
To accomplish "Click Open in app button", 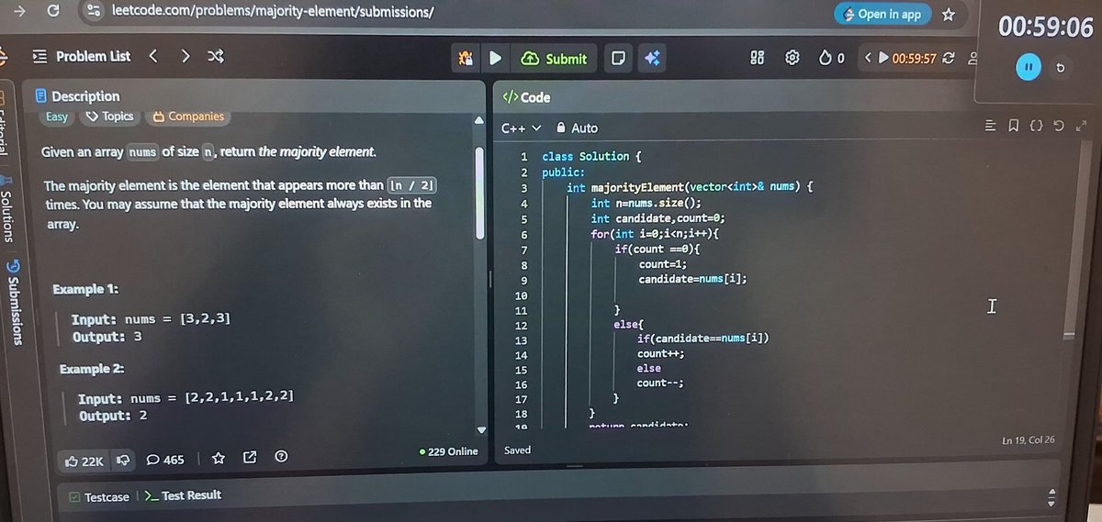I will coord(882,14).
